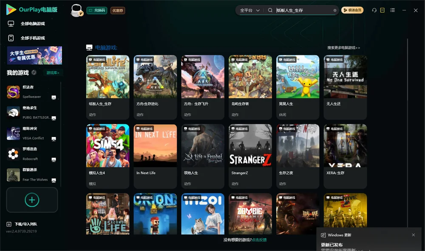Click PC badge icon on PUBG row

coord(54,118)
